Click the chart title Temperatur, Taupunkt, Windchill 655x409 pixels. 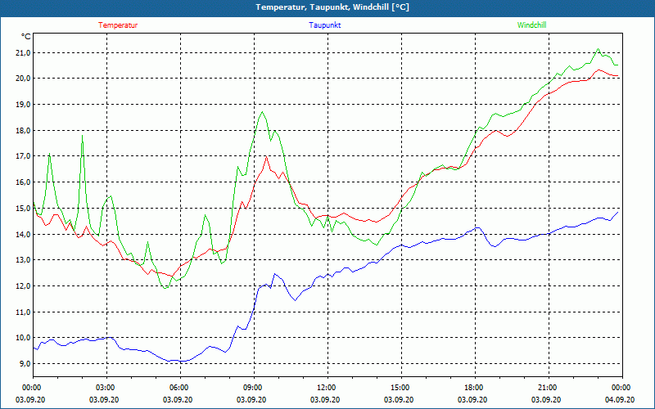332,7
